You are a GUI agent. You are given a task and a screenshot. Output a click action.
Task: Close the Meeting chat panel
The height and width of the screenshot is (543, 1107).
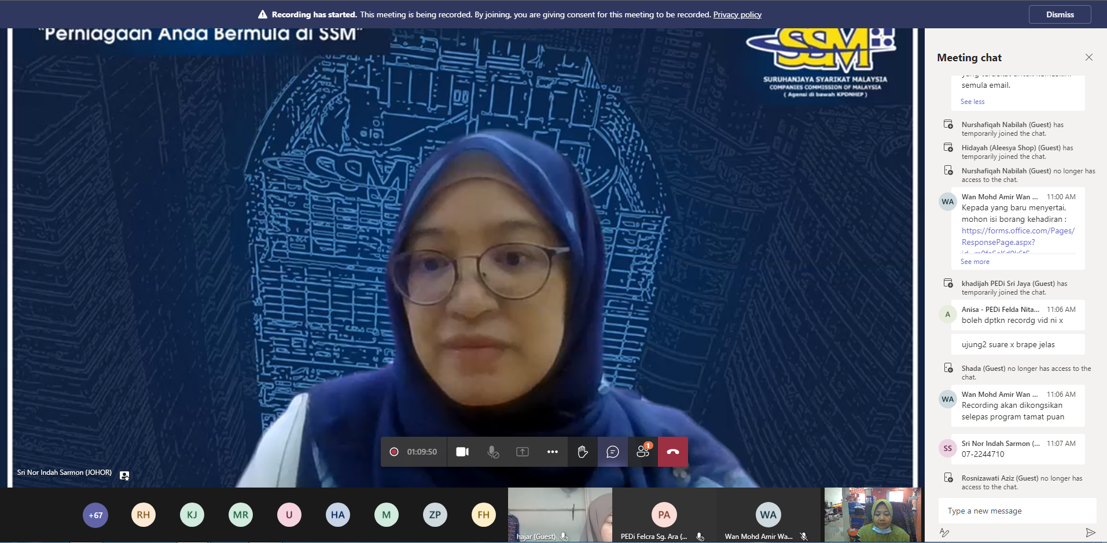[1089, 57]
